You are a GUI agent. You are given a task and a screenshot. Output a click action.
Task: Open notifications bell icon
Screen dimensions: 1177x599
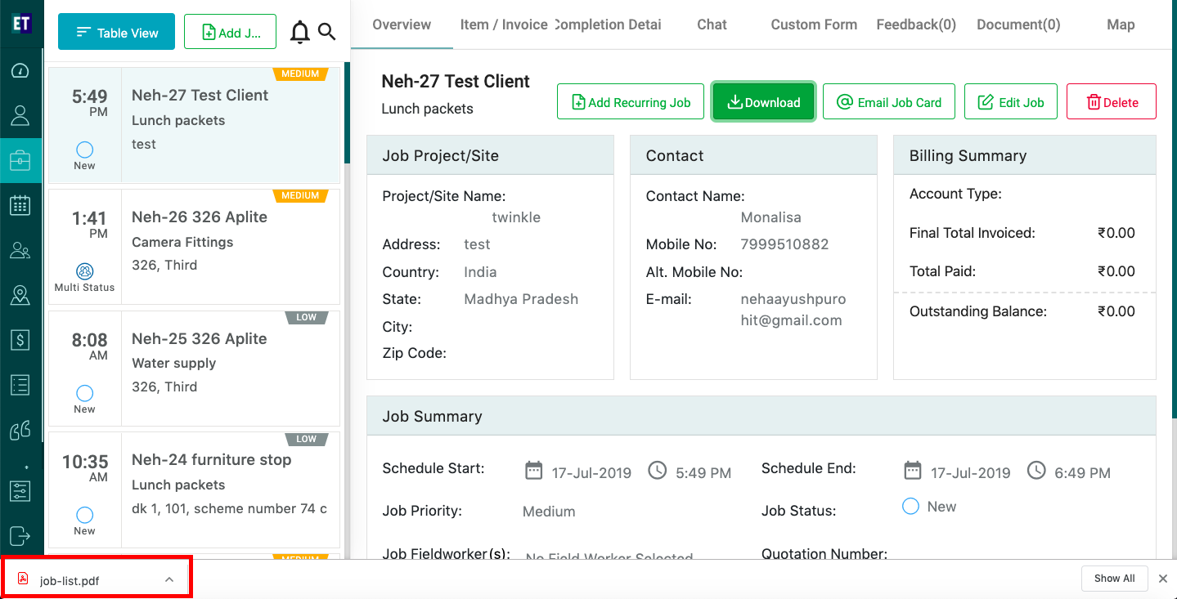point(300,33)
